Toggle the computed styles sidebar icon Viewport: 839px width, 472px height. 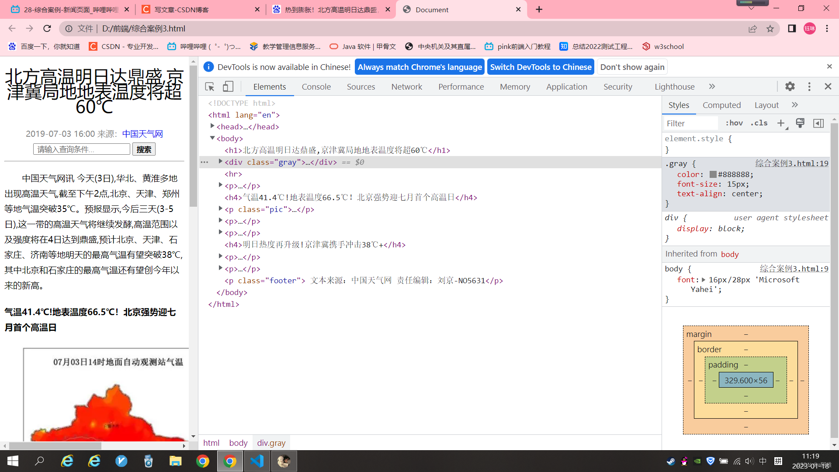tap(818, 123)
